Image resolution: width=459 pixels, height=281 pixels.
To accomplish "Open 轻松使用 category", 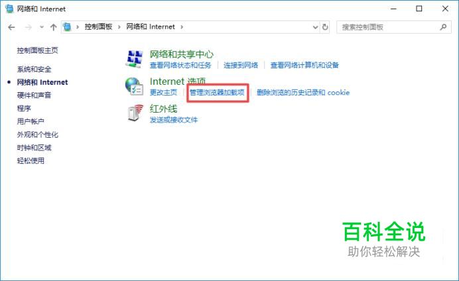I will click(x=31, y=160).
